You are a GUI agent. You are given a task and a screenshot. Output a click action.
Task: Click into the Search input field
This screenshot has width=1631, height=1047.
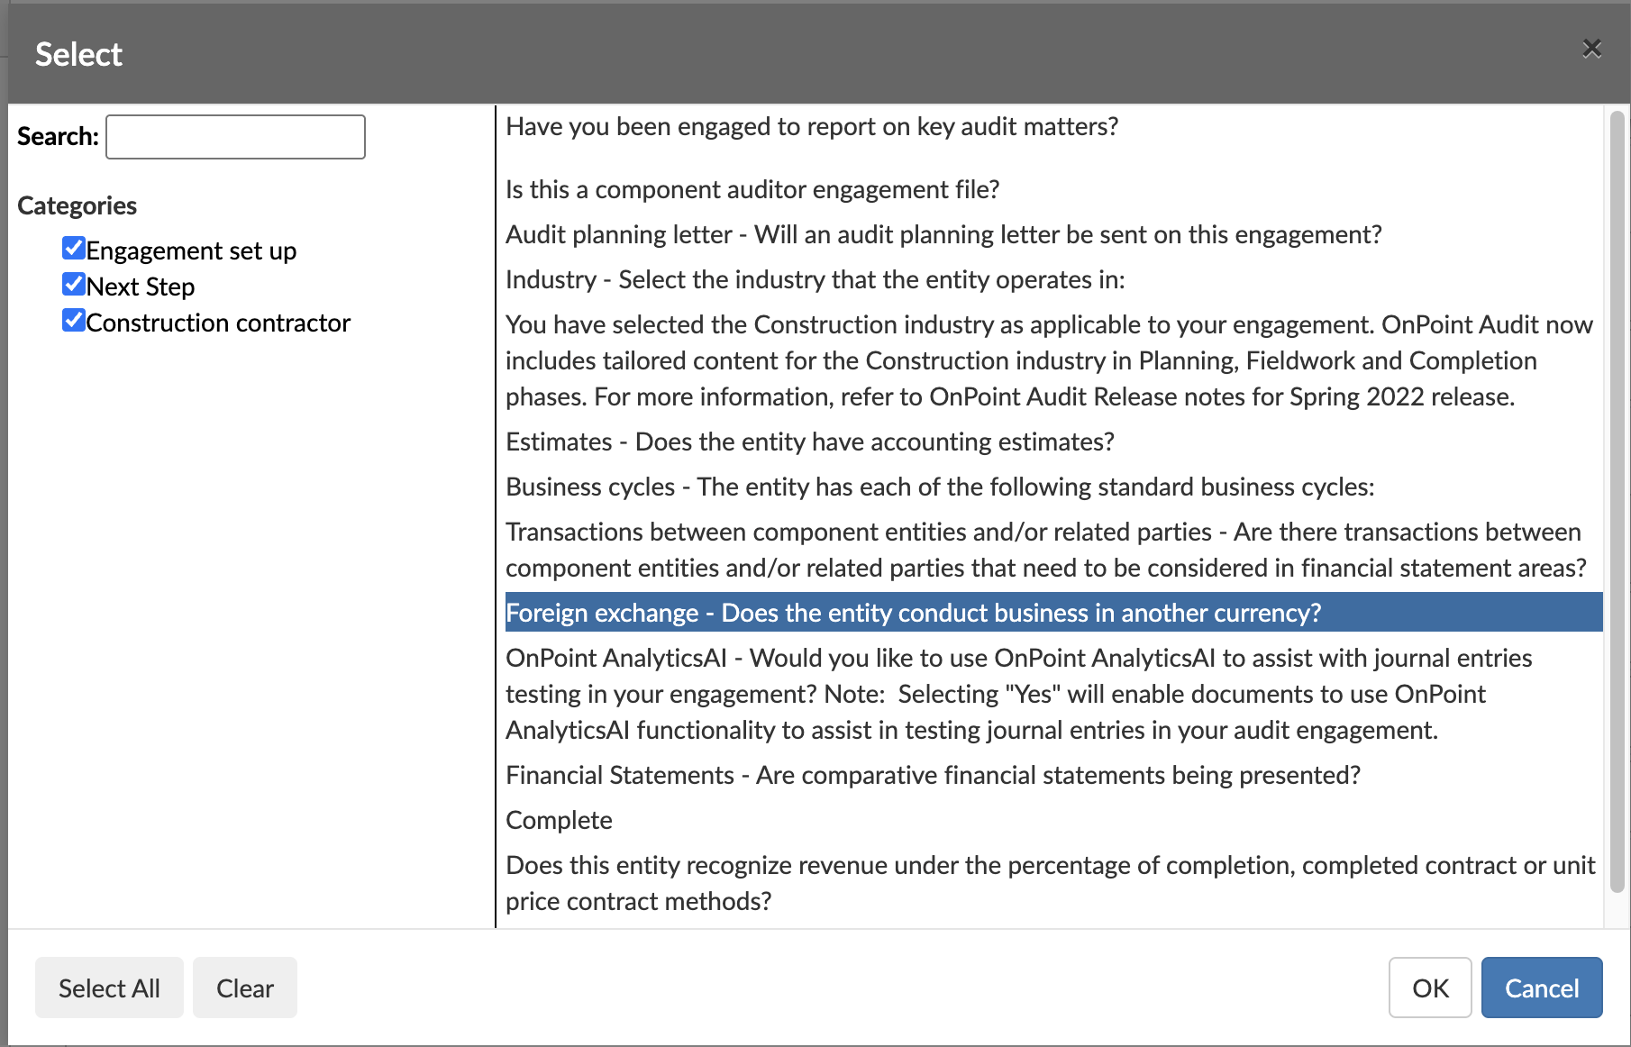click(235, 137)
